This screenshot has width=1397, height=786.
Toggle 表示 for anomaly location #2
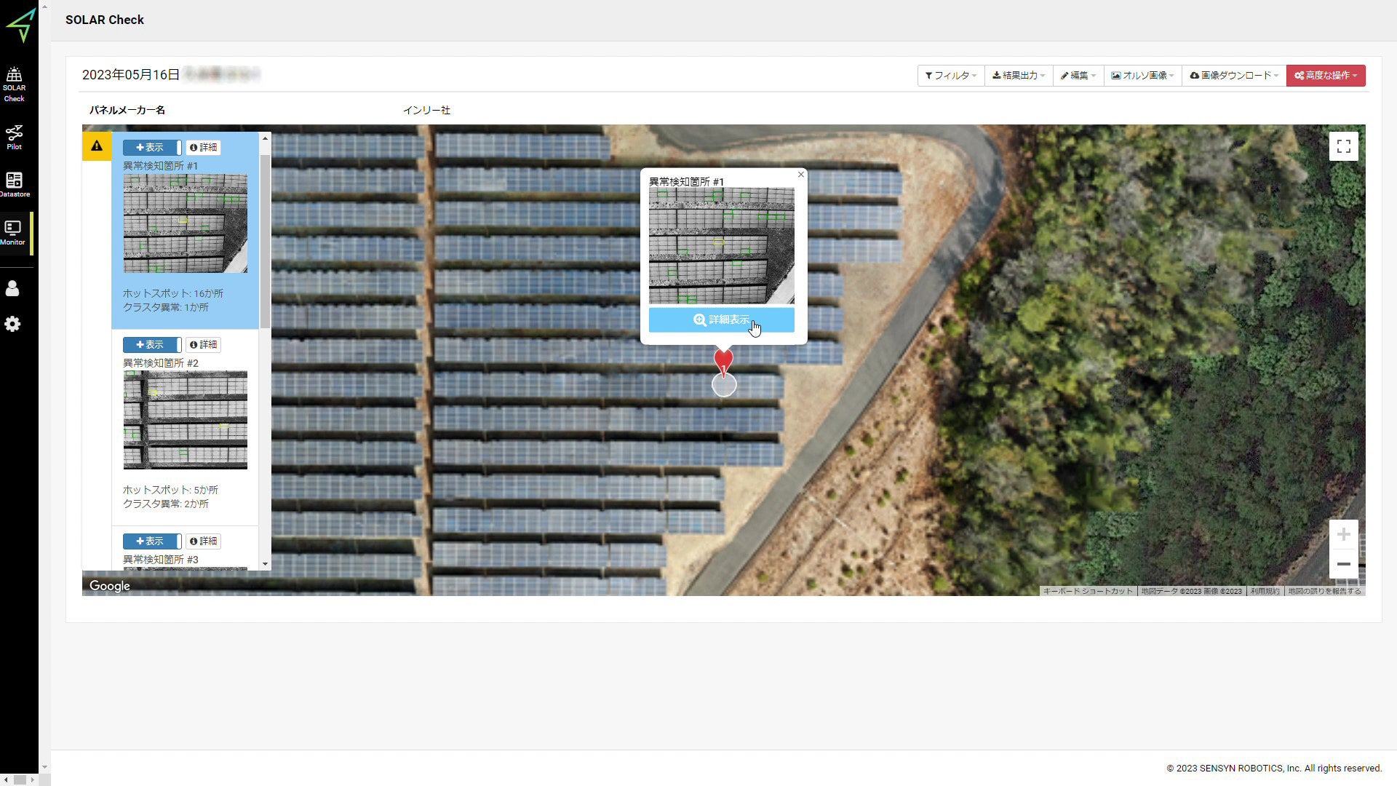point(151,345)
